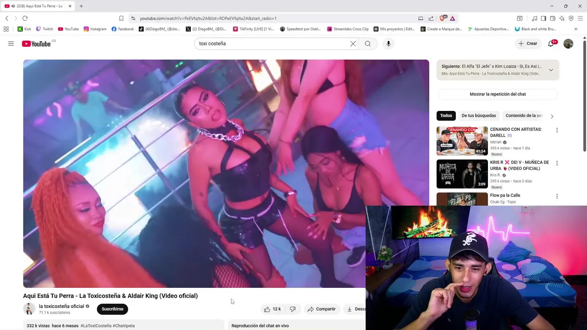
Task: Open browser playlist music note icon
Action: point(534,18)
